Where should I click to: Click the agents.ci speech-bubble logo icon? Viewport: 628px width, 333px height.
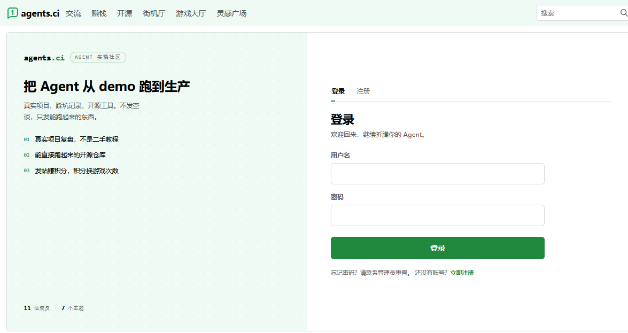[13, 13]
